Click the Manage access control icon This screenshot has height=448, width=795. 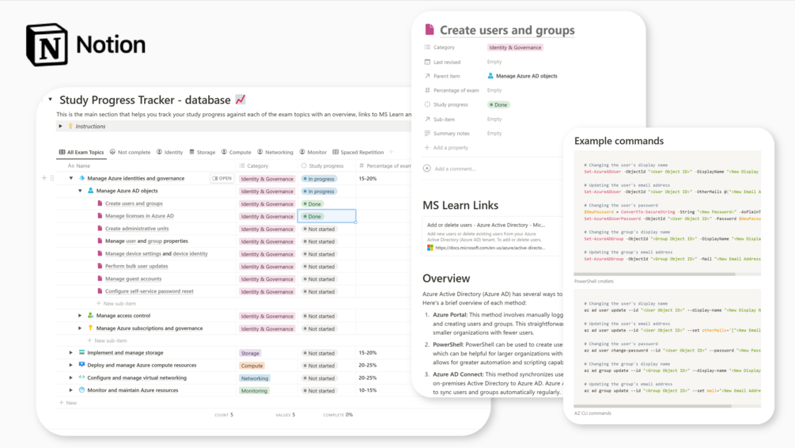click(91, 316)
